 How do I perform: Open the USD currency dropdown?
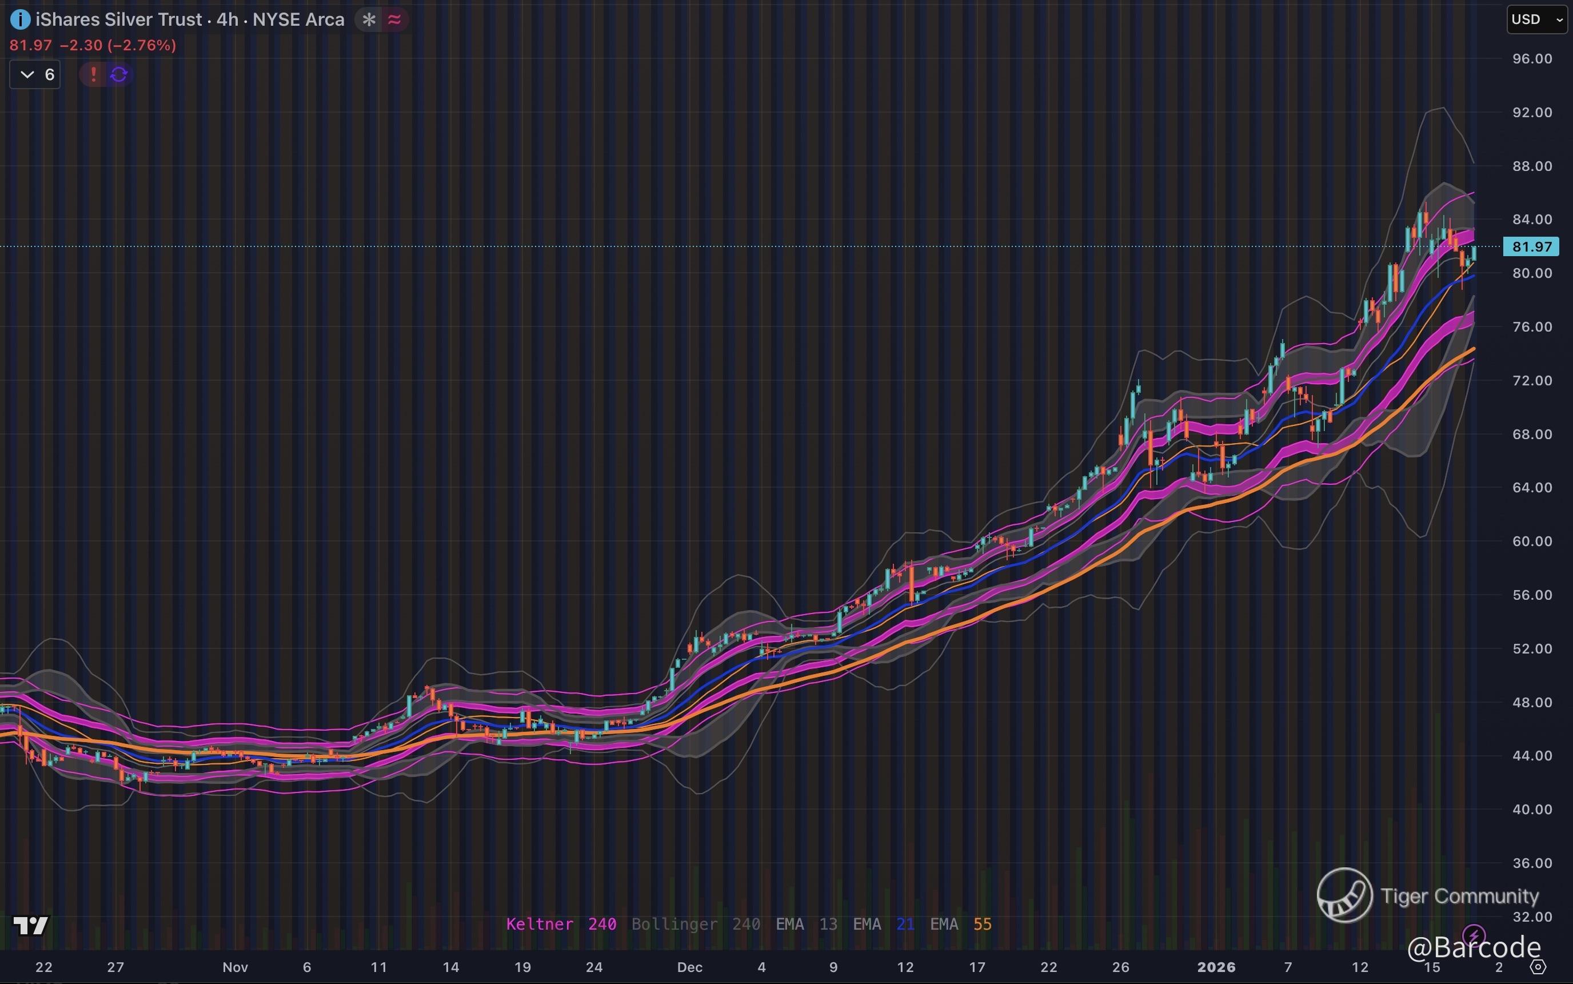[x=1536, y=19]
